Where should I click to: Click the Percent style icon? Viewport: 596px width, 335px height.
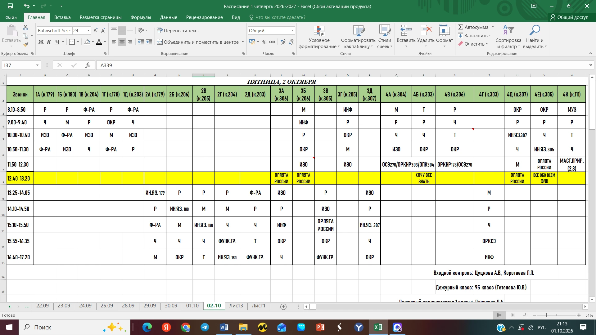[x=264, y=42]
